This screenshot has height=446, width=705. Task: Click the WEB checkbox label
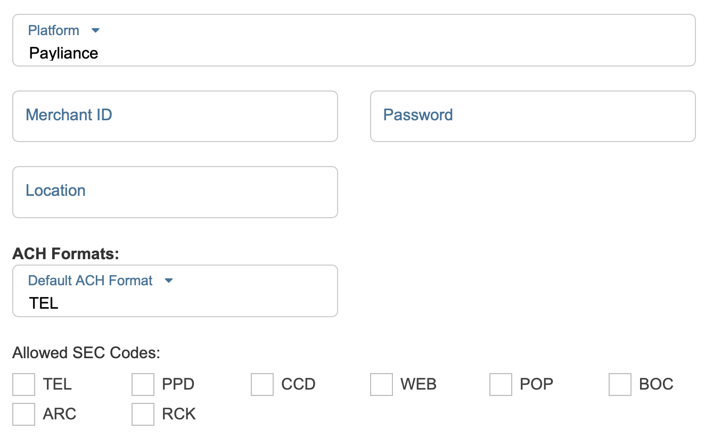tap(419, 384)
